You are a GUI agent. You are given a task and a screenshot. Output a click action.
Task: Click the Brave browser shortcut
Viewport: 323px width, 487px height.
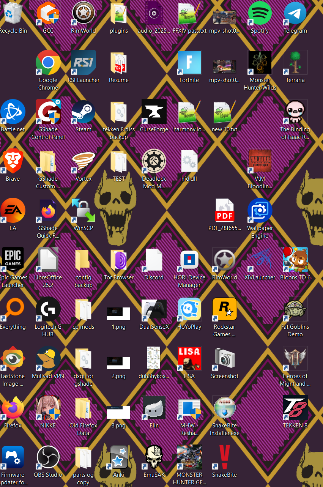click(x=13, y=161)
